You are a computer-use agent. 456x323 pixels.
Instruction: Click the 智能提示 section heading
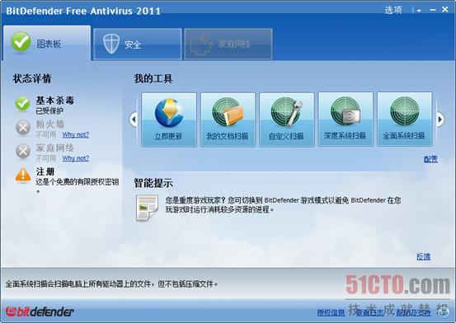click(153, 183)
